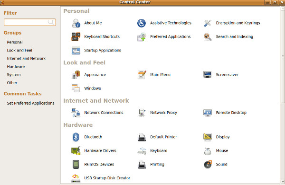Click Set Preferred Applications common task
The width and height of the screenshot is (285, 185).
coord(30,103)
